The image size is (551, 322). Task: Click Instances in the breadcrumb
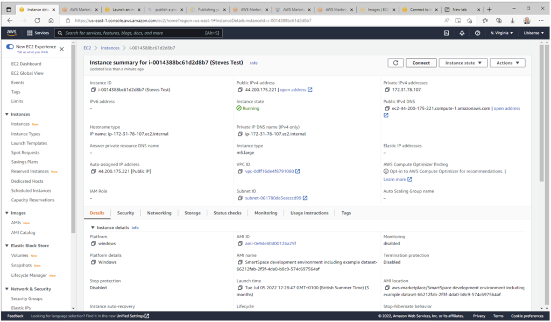coord(110,48)
